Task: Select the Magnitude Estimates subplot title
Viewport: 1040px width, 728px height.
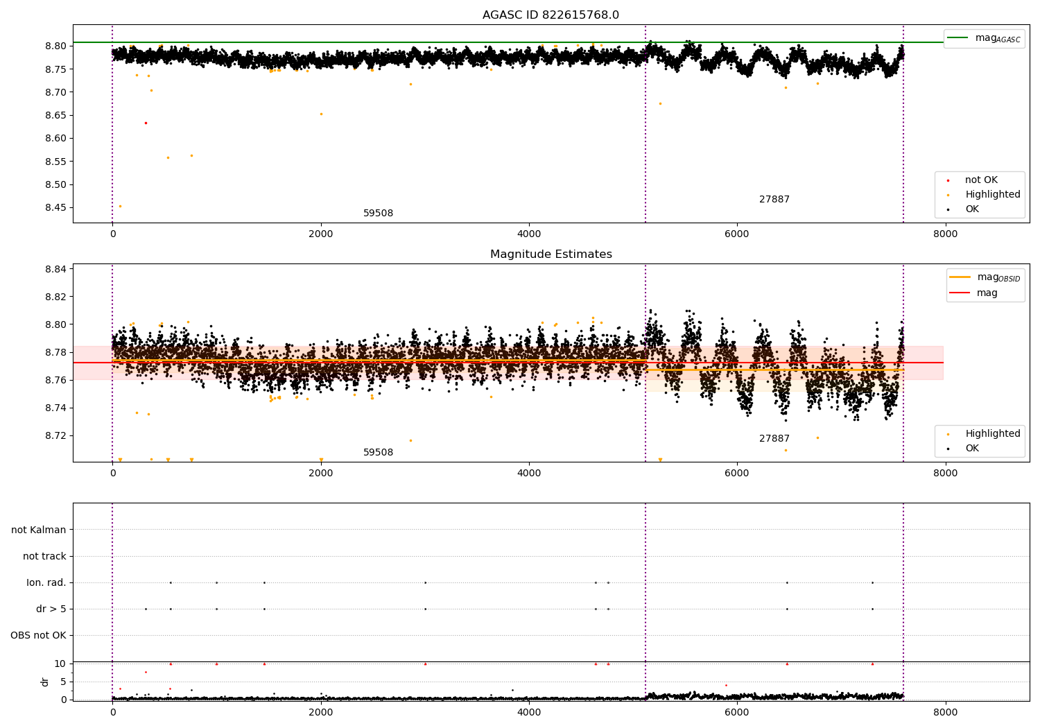Action: 551,254
